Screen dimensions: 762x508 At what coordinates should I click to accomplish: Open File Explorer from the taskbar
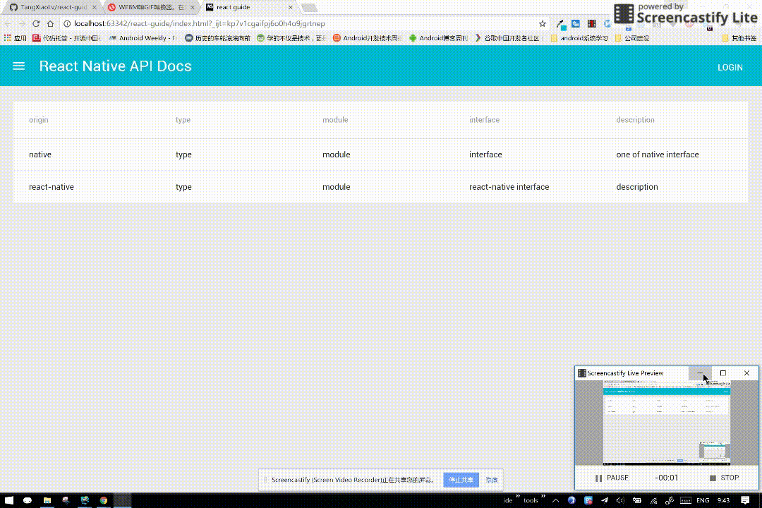click(x=47, y=500)
